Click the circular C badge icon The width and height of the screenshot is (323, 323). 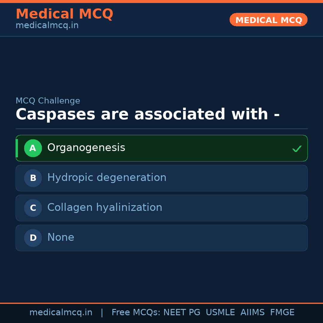33,208
